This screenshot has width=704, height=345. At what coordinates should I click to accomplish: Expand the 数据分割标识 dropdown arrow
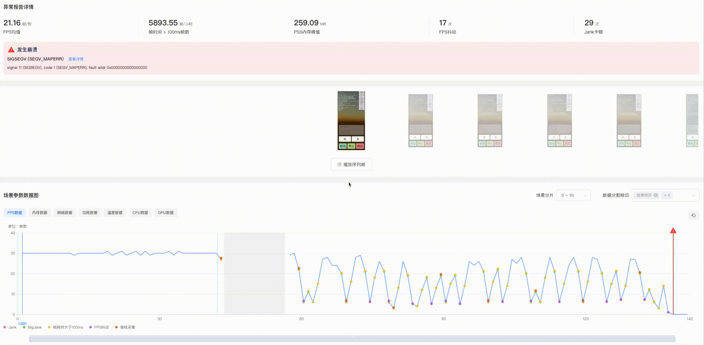693,196
